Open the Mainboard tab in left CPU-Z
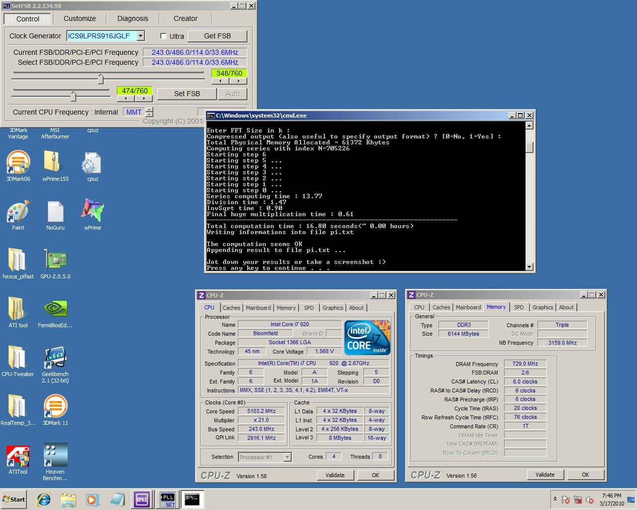The image size is (637, 510). 258,308
